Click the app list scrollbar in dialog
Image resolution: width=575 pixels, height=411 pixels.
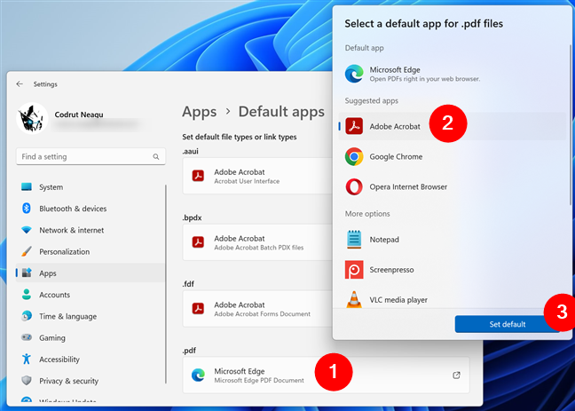pyautogui.click(x=571, y=125)
